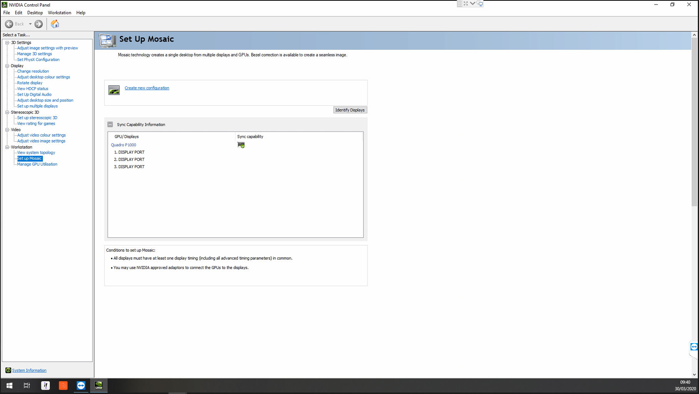Collapse Sync Capability Information section
The image size is (699, 394).
(110, 124)
